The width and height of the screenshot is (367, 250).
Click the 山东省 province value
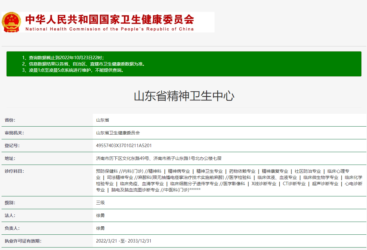(103, 120)
